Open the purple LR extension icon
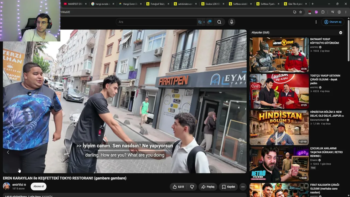The width and height of the screenshot is (350, 197). tap(316, 12)
